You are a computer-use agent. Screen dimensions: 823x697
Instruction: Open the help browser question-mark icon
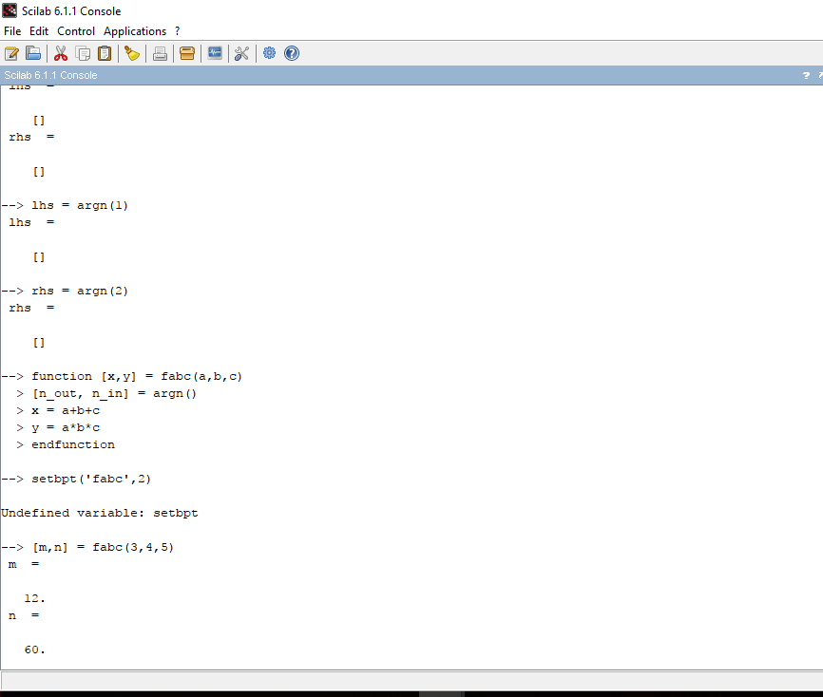[x=292, y=53]
